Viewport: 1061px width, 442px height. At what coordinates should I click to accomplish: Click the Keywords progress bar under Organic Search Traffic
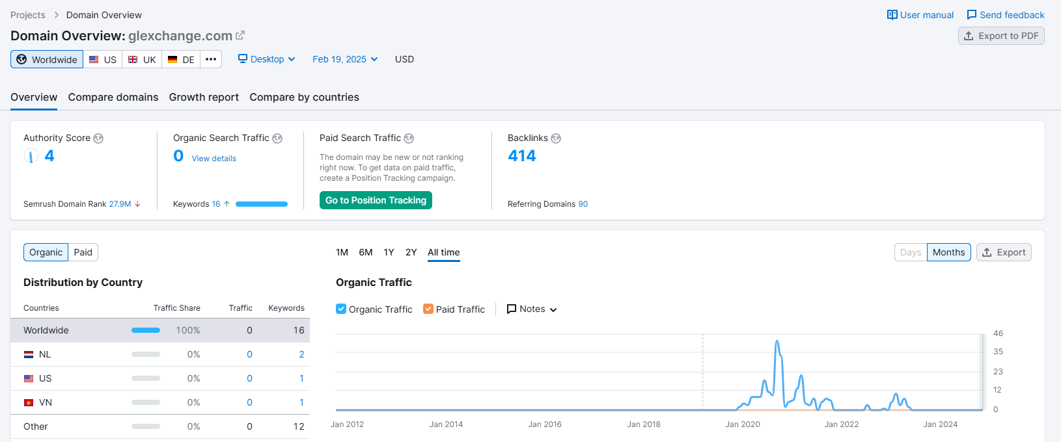coord(262,204)
